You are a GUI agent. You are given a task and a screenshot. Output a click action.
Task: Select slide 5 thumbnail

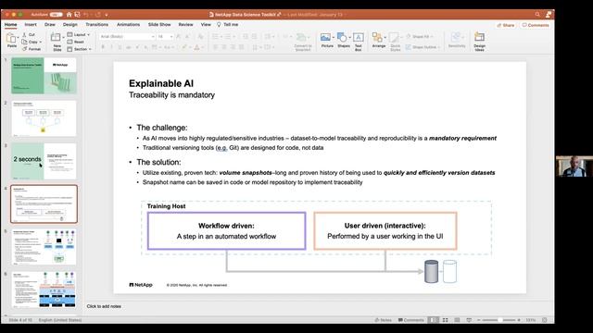(x=44, y=247)
